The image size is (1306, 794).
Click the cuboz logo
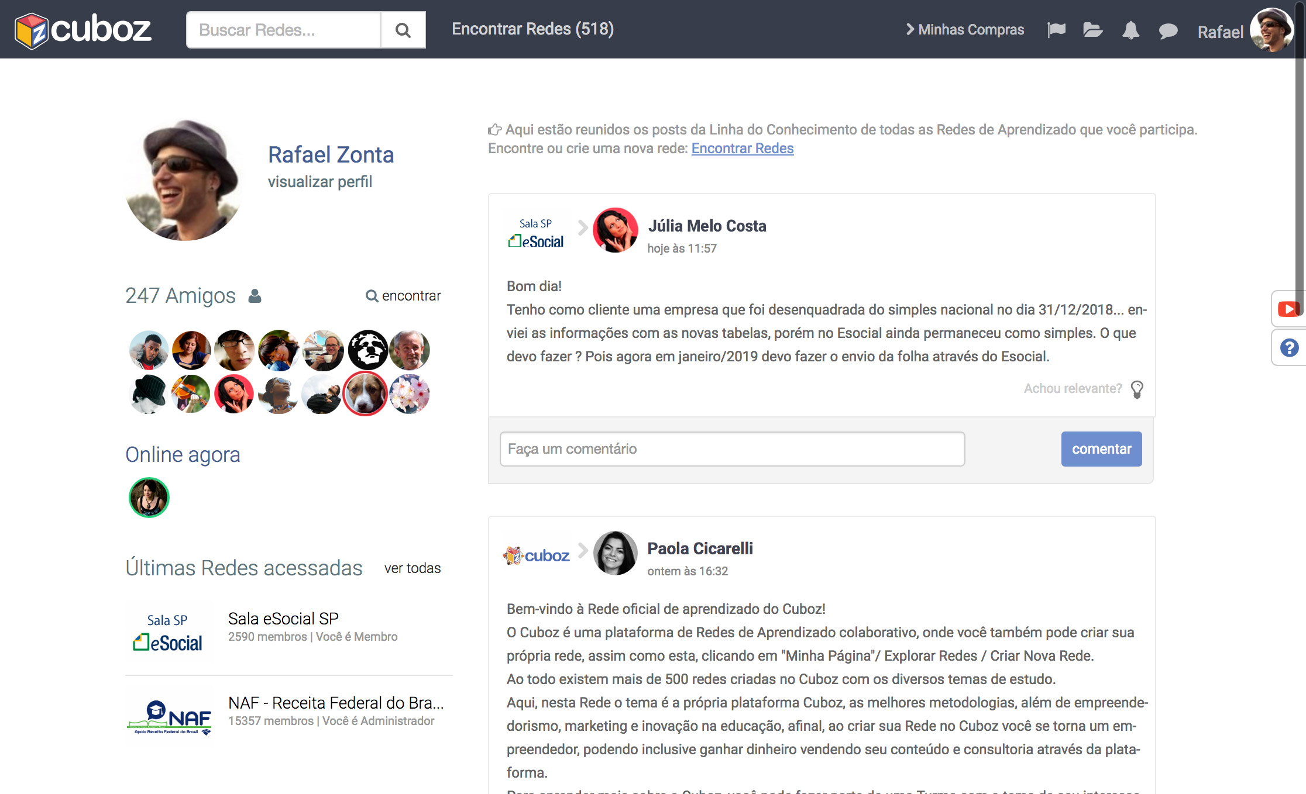(83, 30)
